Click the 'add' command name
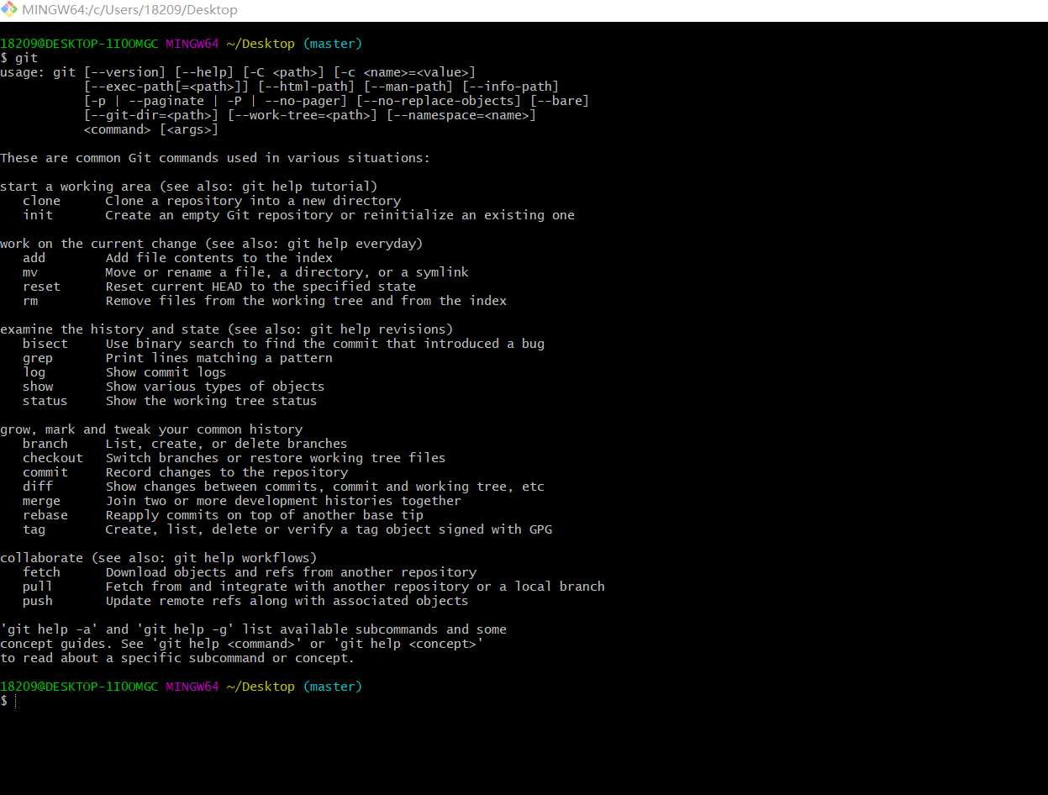1048x795 pixels. point(34,258)
